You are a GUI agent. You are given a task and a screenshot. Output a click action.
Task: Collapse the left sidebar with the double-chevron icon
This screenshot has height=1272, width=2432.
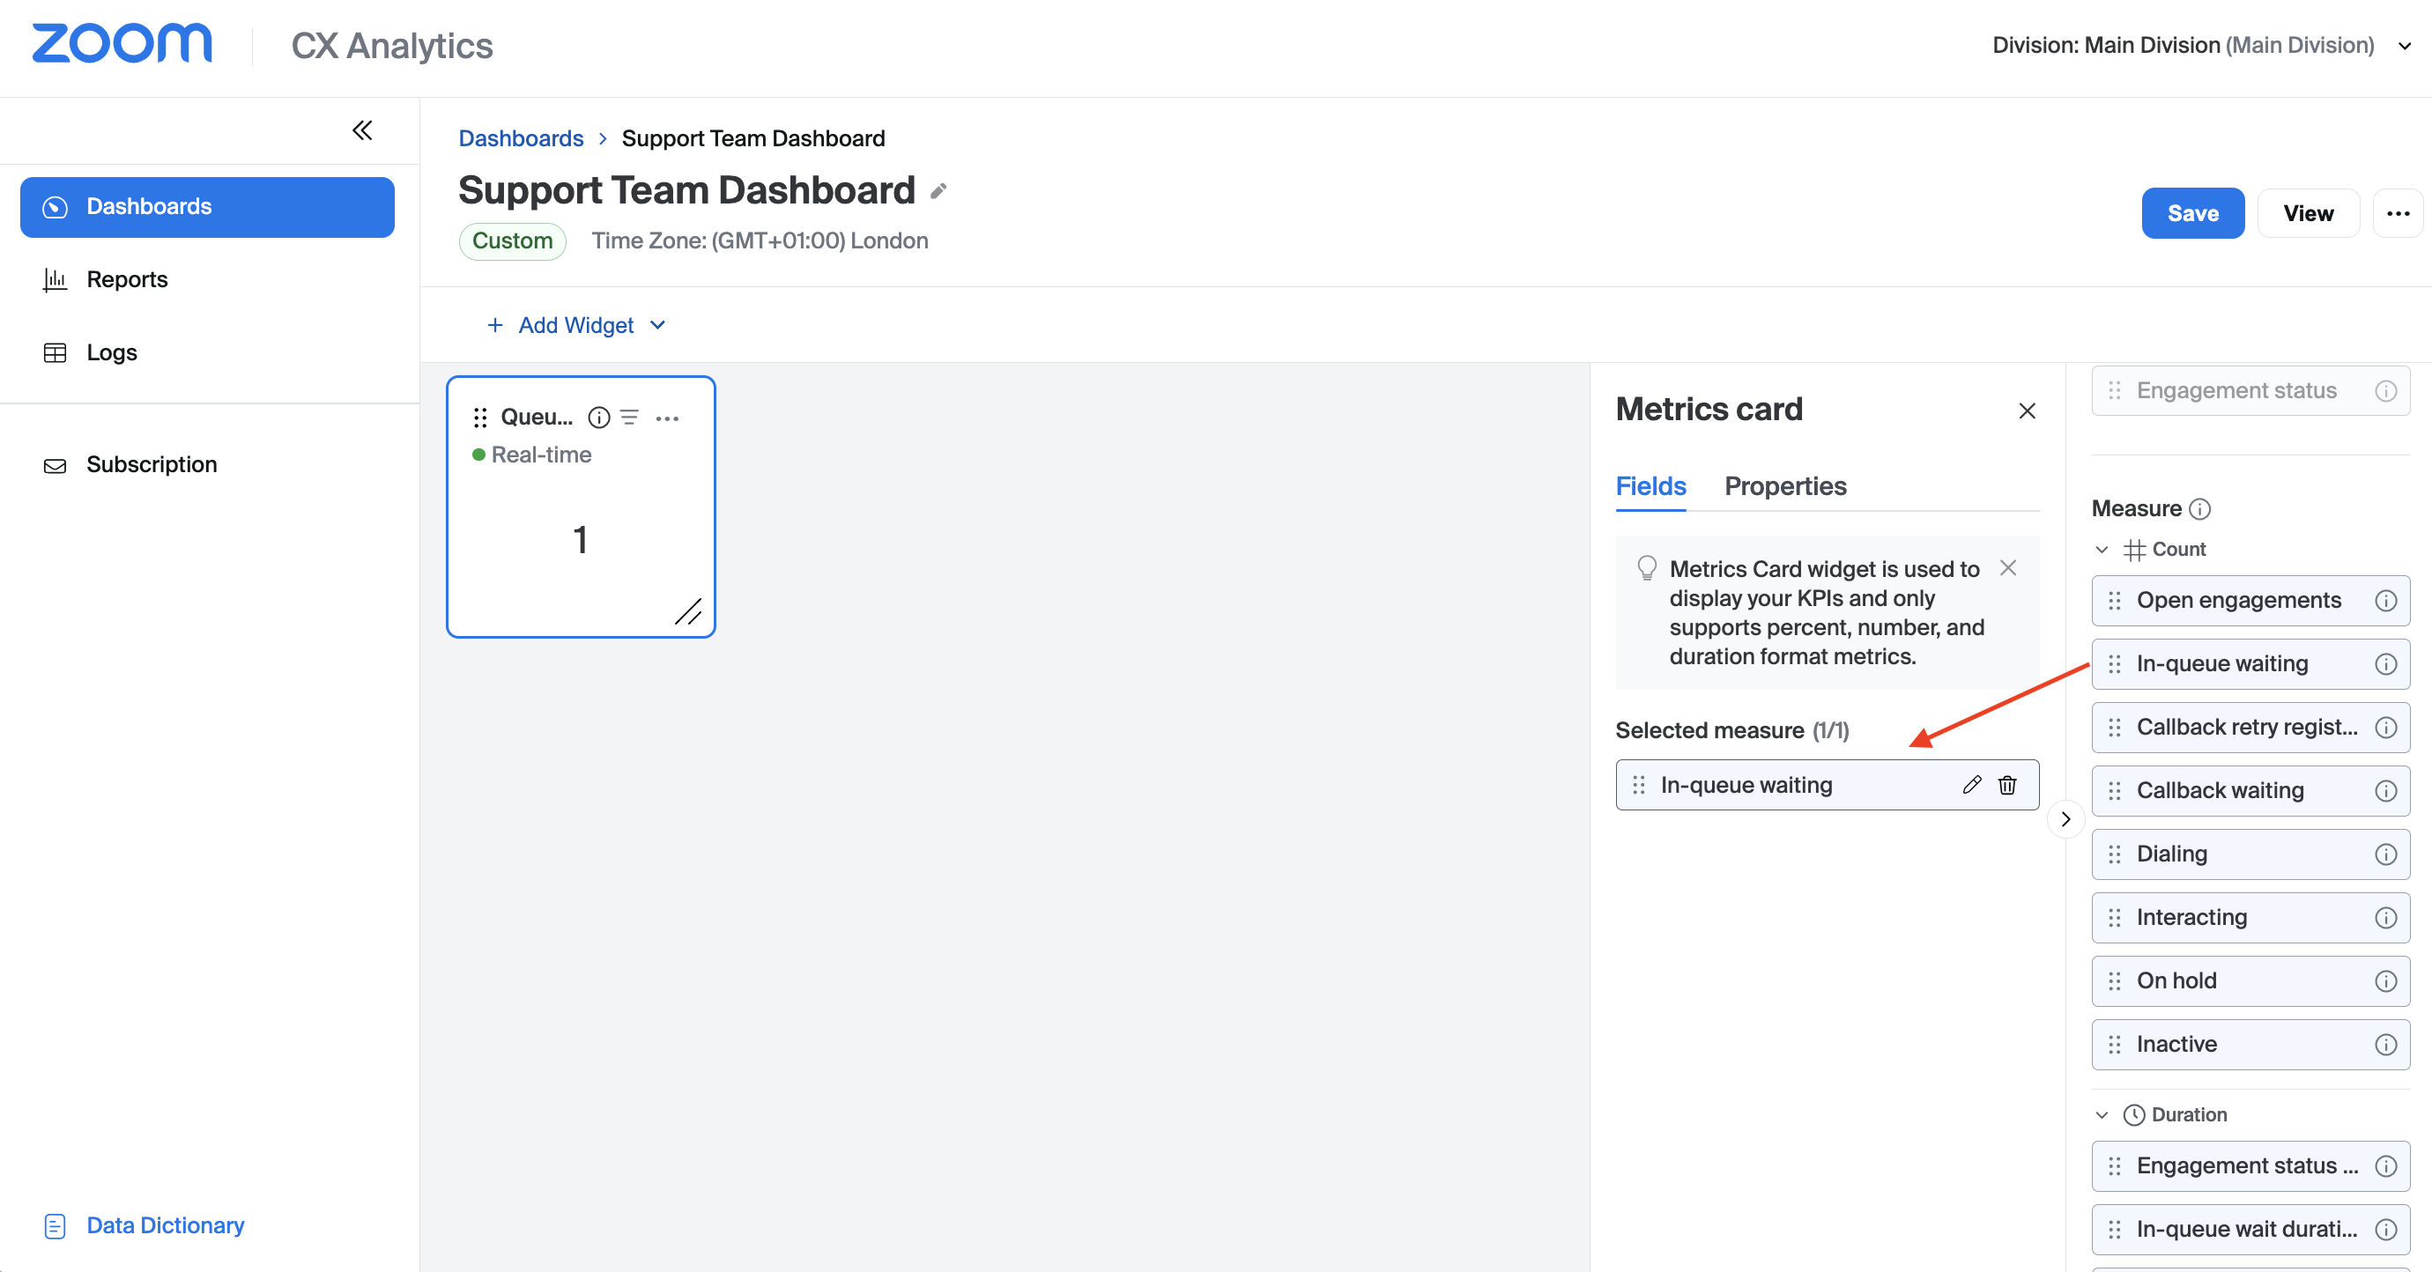[x=361, y=130]
